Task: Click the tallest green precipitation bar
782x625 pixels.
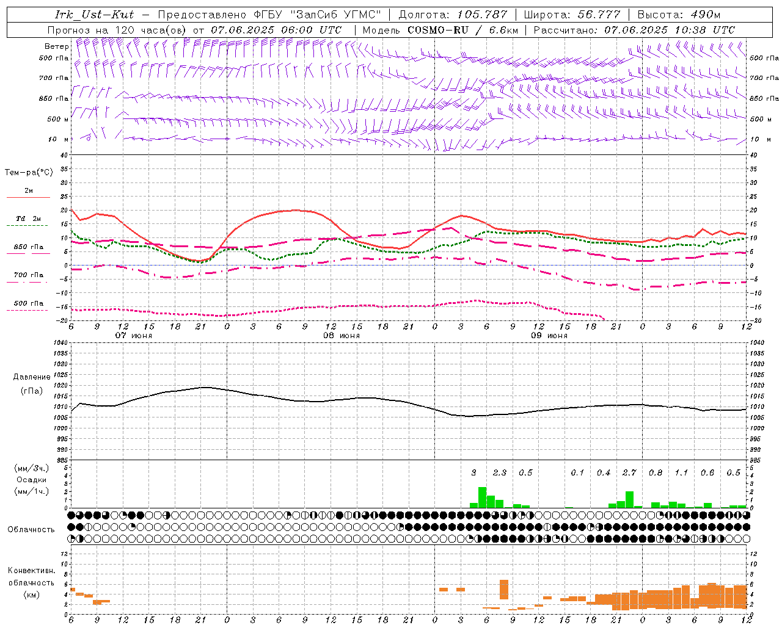Action: tap(482, 497)
